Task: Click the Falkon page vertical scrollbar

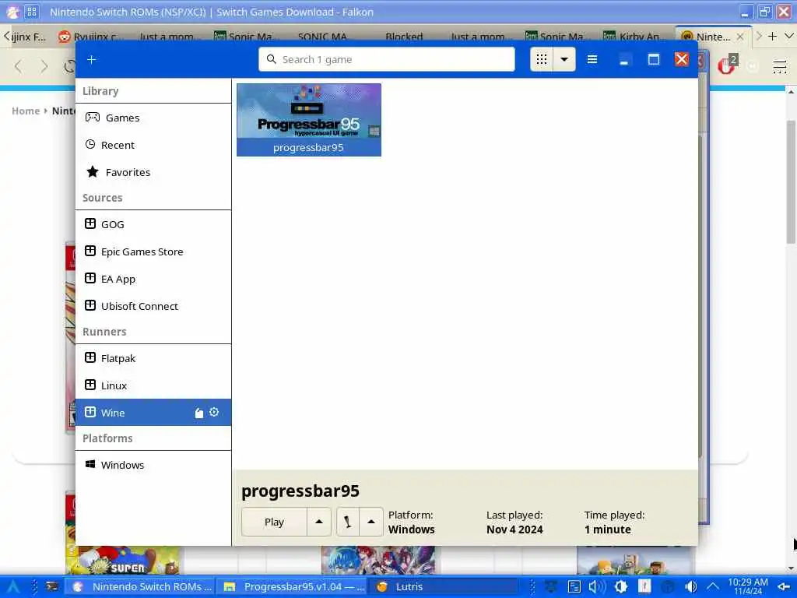Action: coord(791,183)
